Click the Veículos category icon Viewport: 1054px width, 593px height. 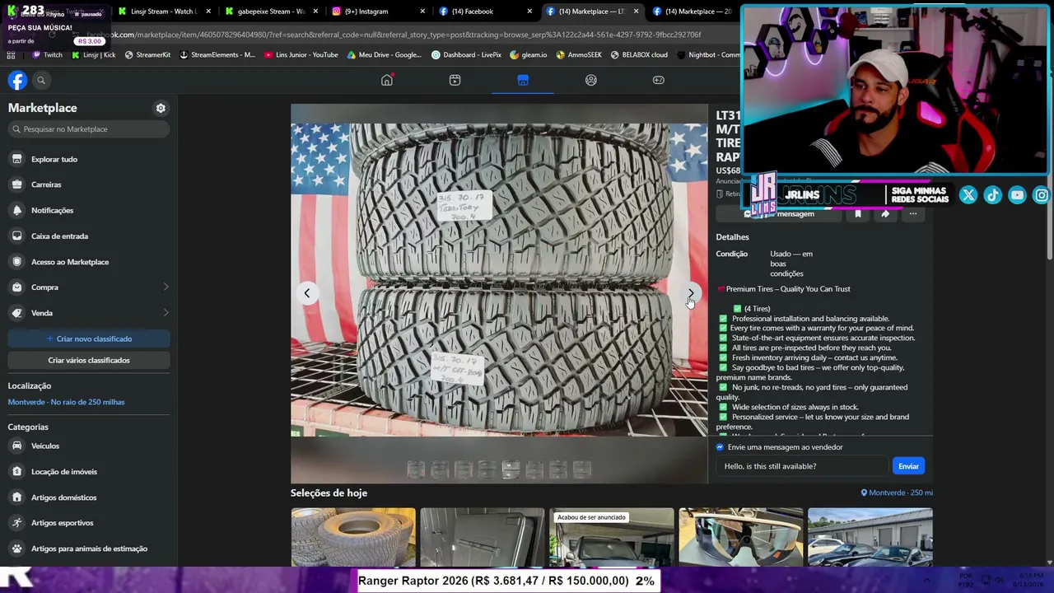coord(16,446)
